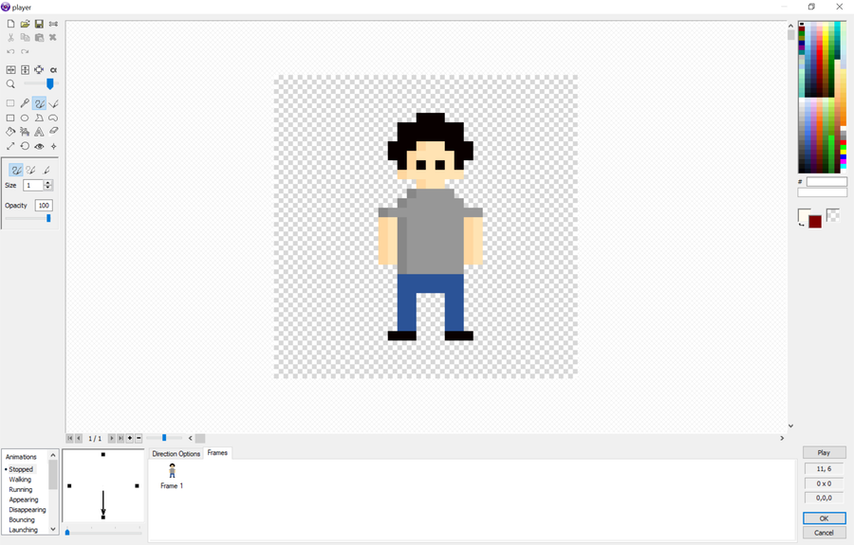Click the Undo arrow icon
This screenshot has width=854, height=545.
pyautogui.click(x=10, y=52)
